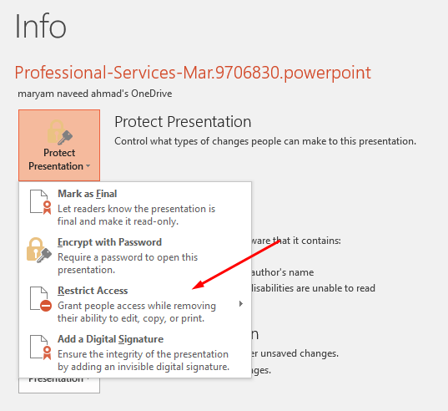Image resolution: width=448 pixels, height=411 pixels.
Task: Click the 'Grant people access while removing' description
Action: pos(137,312)
